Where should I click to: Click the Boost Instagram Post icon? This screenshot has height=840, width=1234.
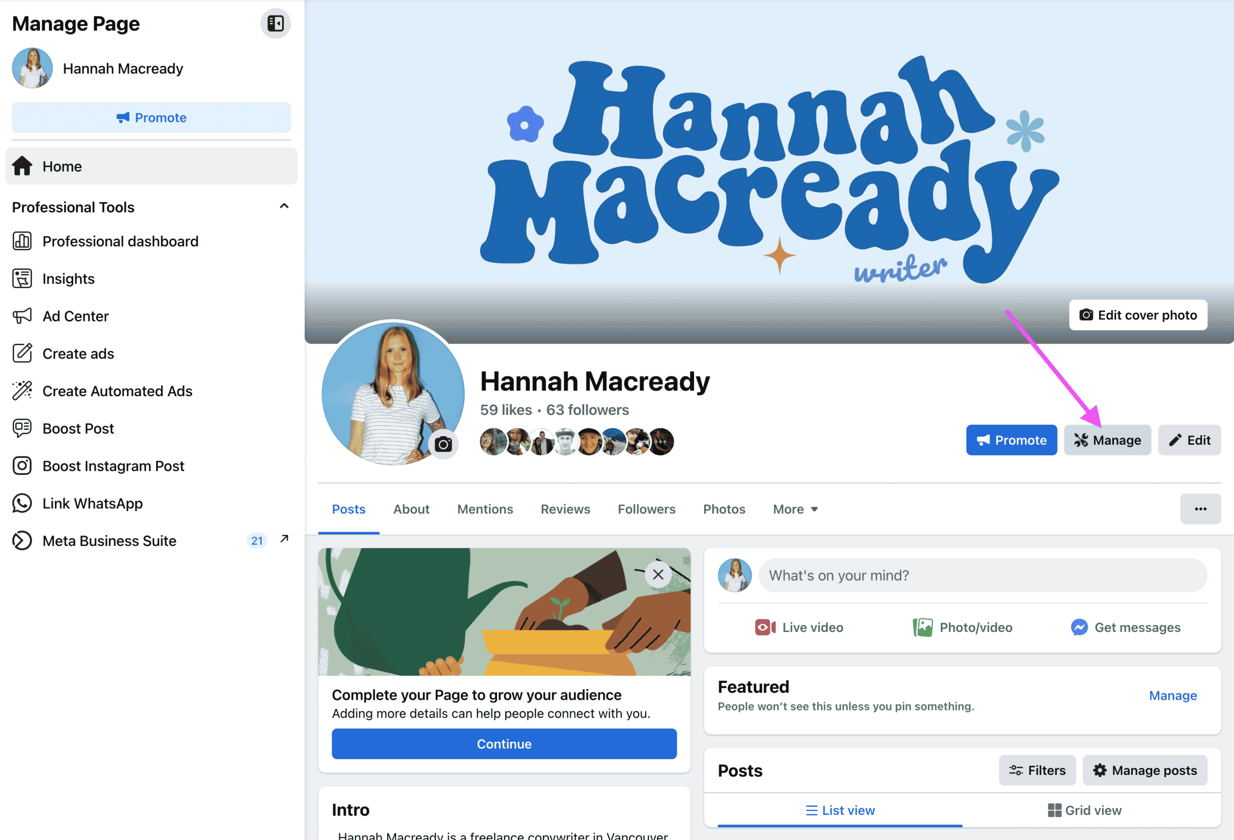[22, 466]
